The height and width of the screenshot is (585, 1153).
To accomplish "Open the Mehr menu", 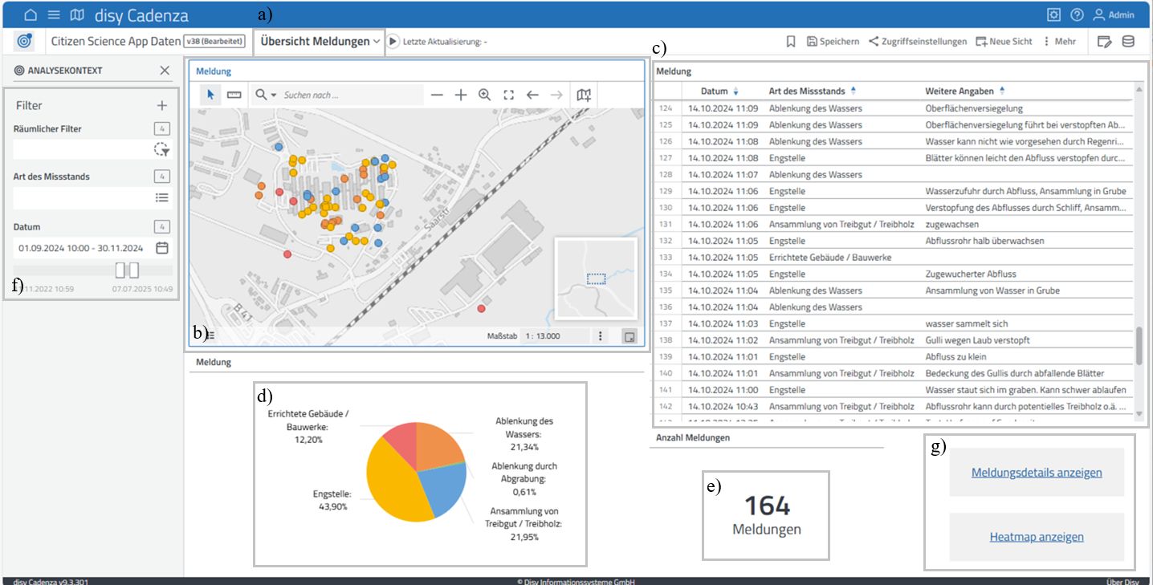I will point(1059,42).
